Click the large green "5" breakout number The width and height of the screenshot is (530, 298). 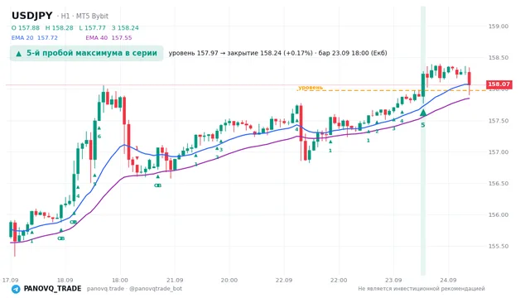(x=423, y=125)
